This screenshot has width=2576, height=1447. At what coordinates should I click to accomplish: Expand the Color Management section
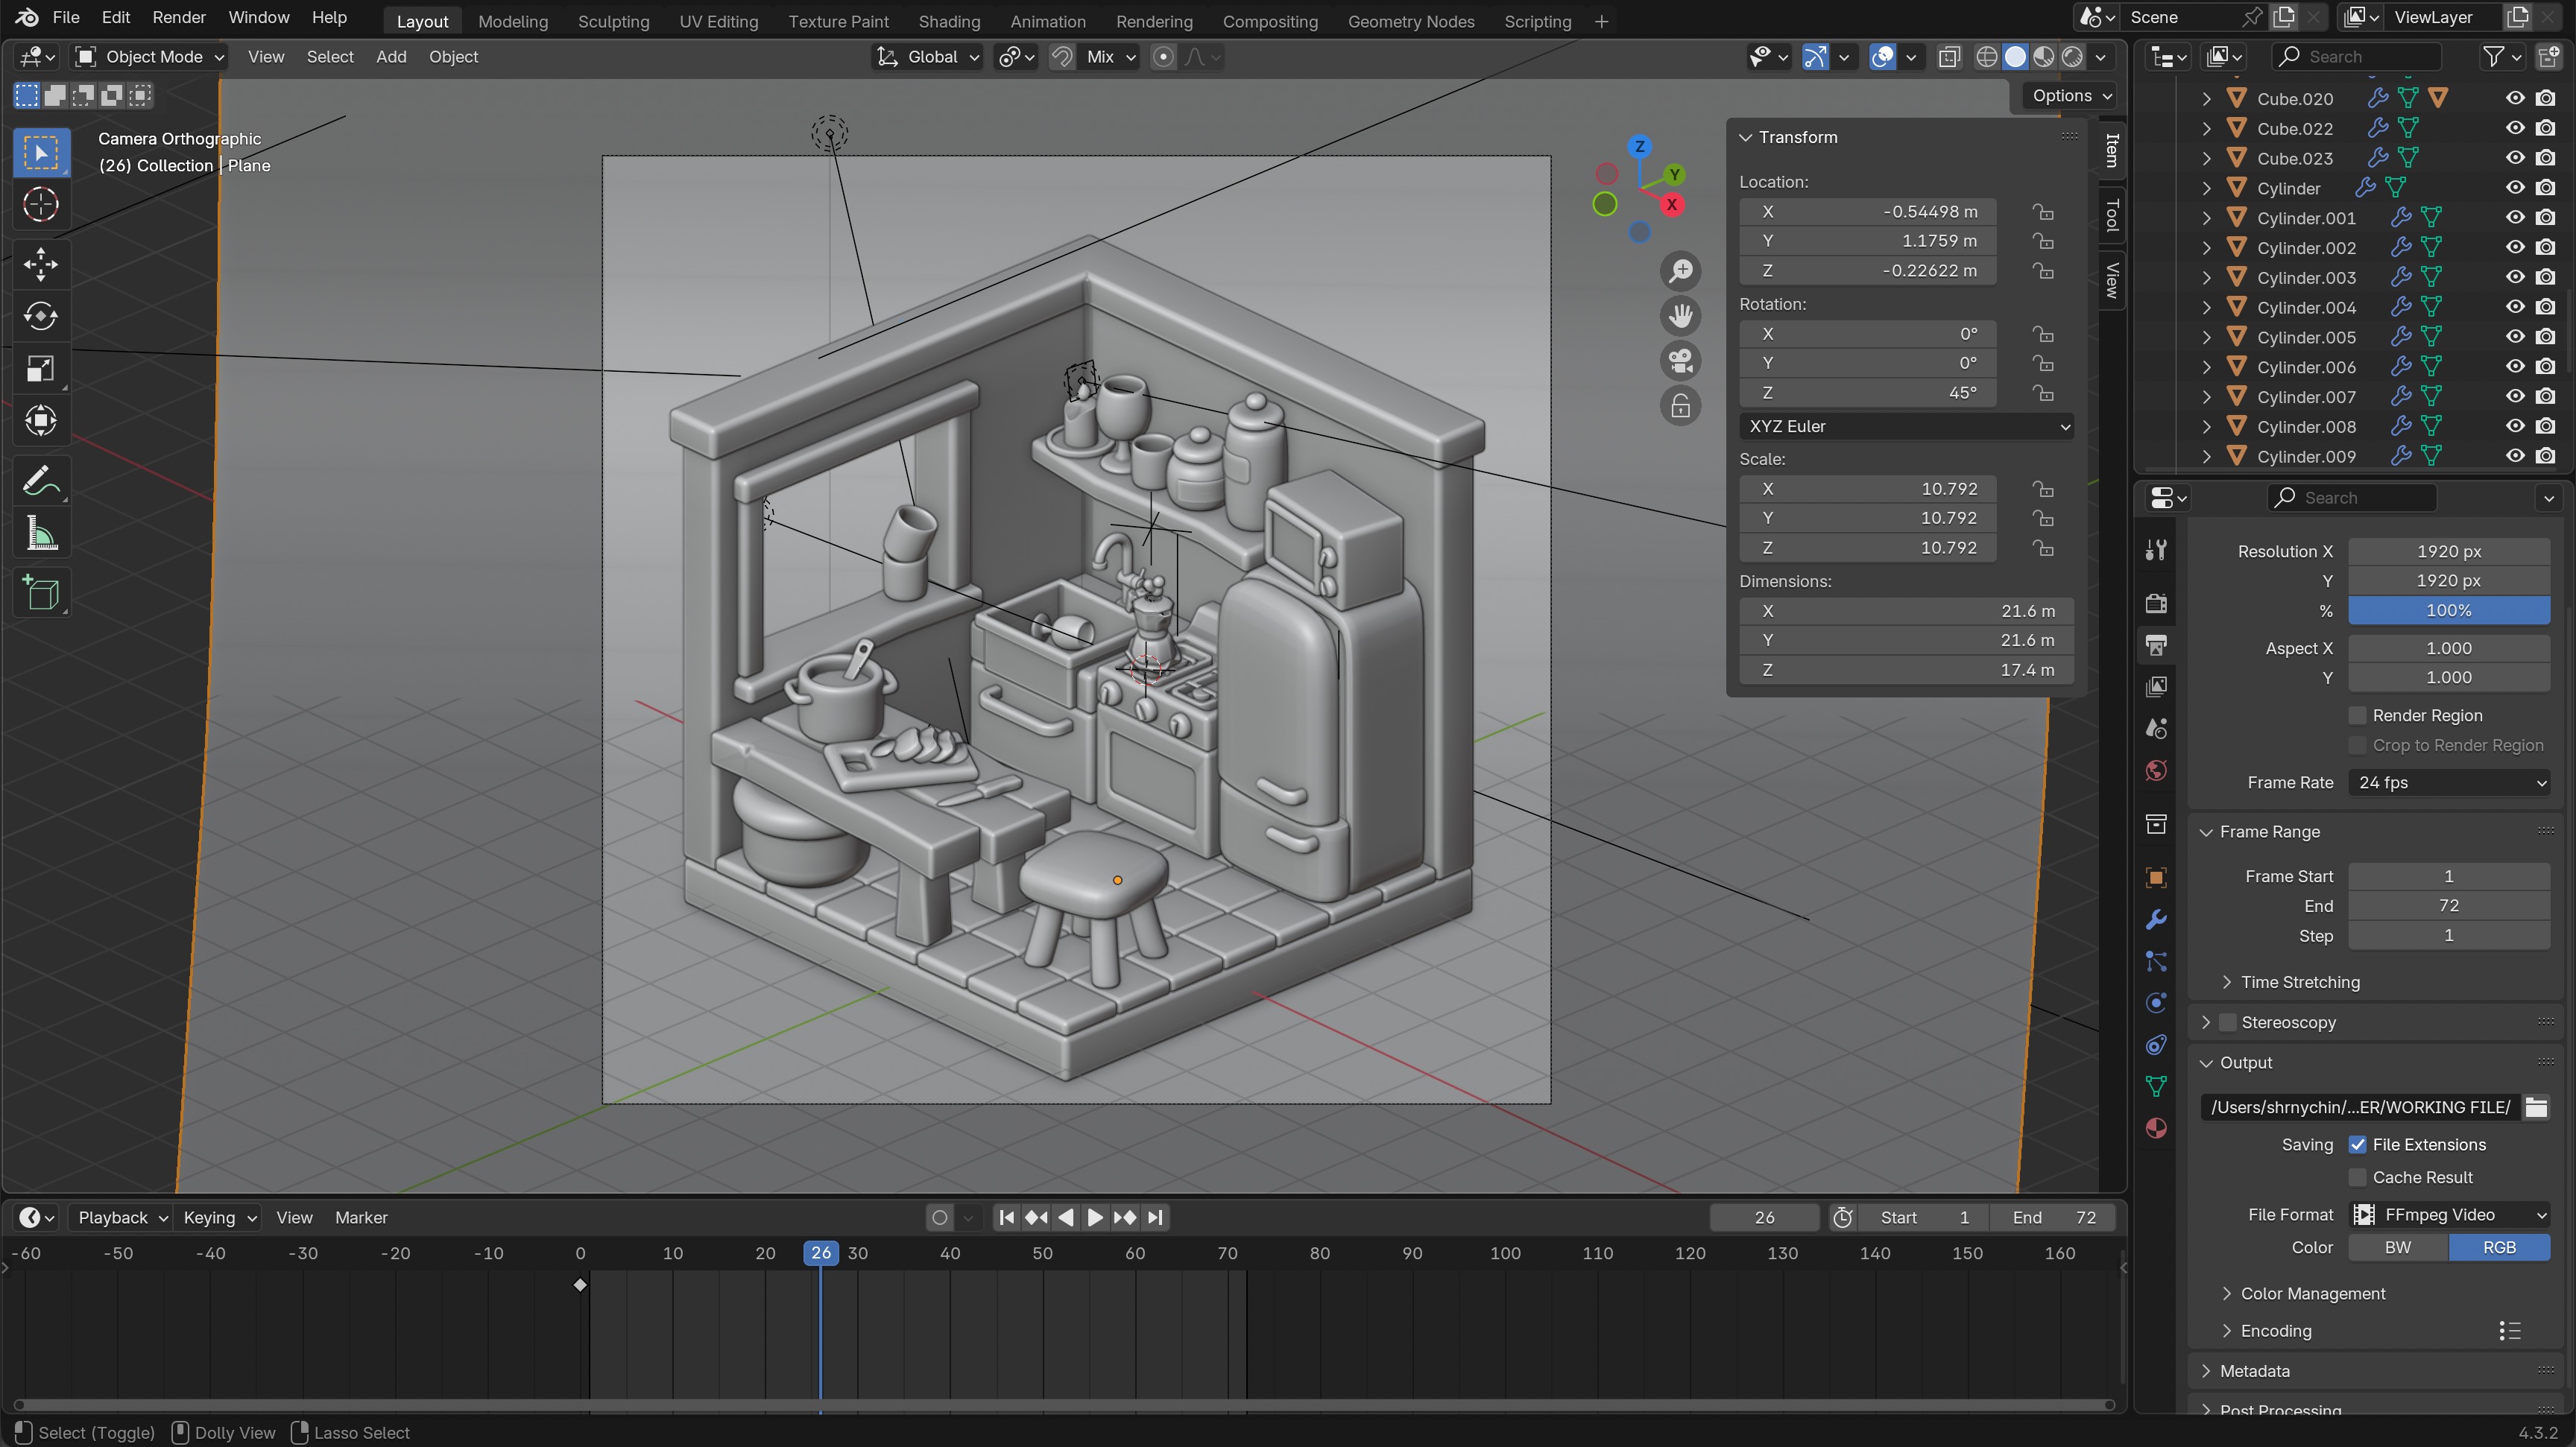tap(2312, 1293)
